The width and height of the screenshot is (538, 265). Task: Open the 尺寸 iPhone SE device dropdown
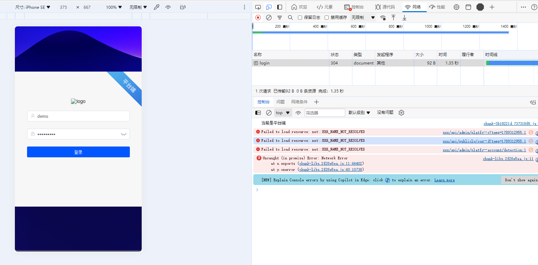33,7
